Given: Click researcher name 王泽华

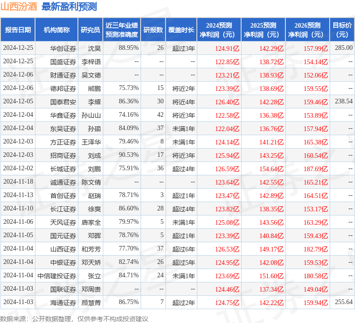Looking at the screenshot, I should pos(91,142).
